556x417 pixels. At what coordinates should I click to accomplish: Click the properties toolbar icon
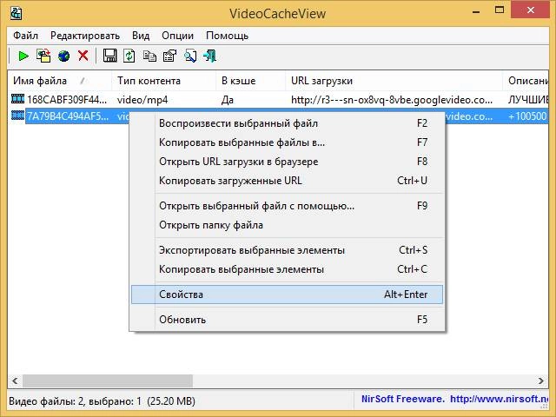169,56
